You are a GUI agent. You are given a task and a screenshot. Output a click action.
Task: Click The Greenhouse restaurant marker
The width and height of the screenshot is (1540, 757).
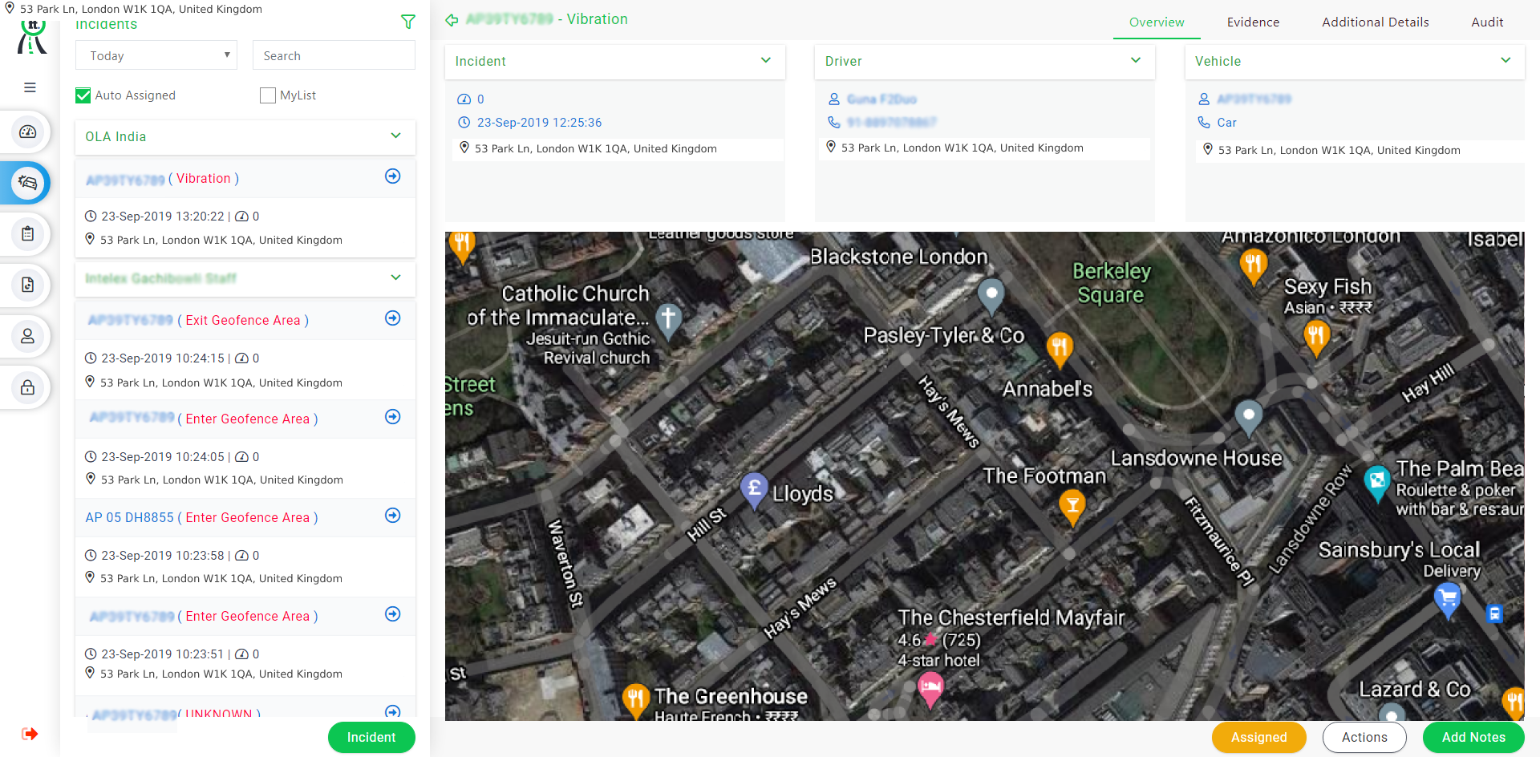coord(635,700)
